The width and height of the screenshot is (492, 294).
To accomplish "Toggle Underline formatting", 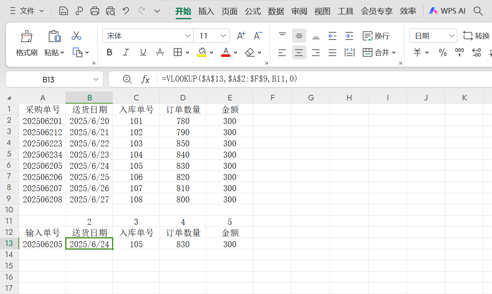I will (143, 52).
